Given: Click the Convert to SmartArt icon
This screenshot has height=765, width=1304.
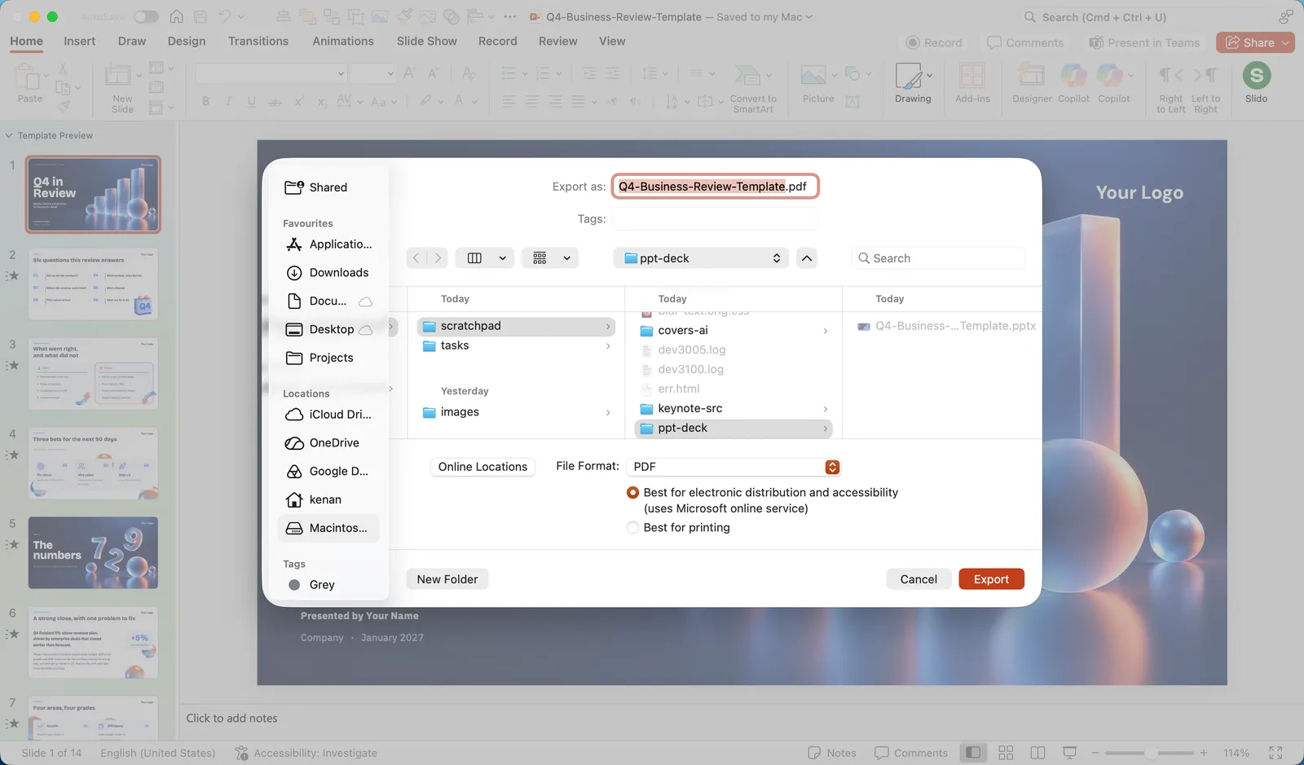Looking at the screenshot, I should [x=747, y=76].
